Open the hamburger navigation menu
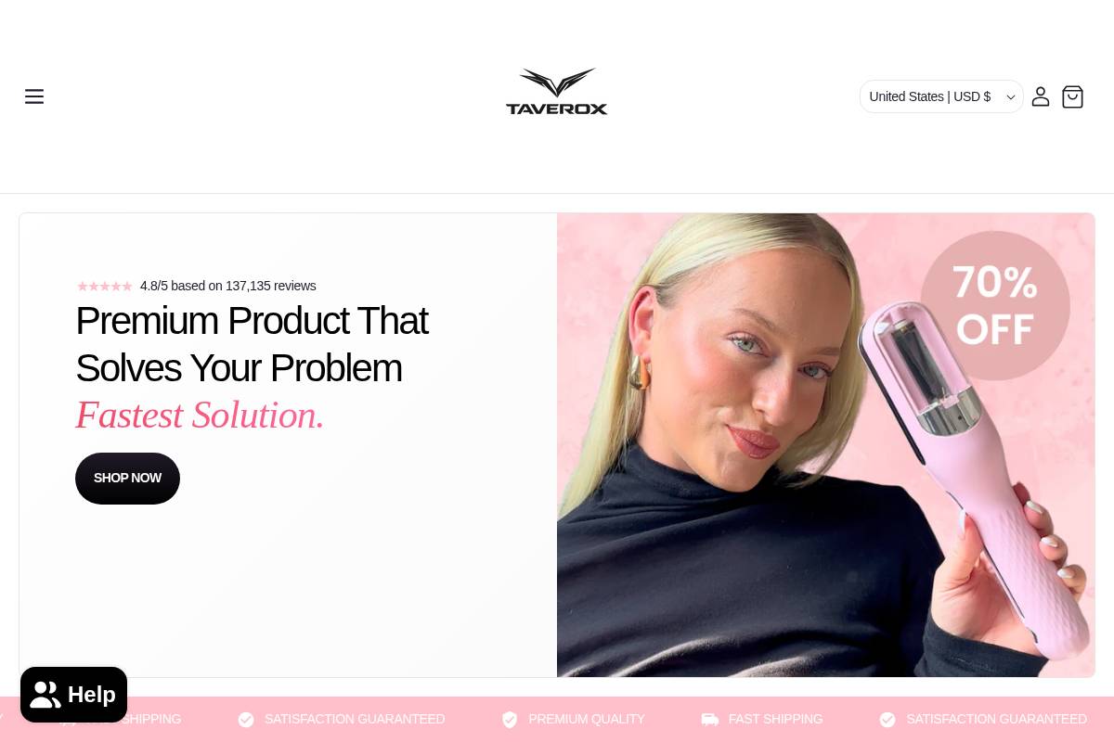 click(x=34, y=96)
